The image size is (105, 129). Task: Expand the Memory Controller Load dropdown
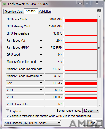coord(41,62)
